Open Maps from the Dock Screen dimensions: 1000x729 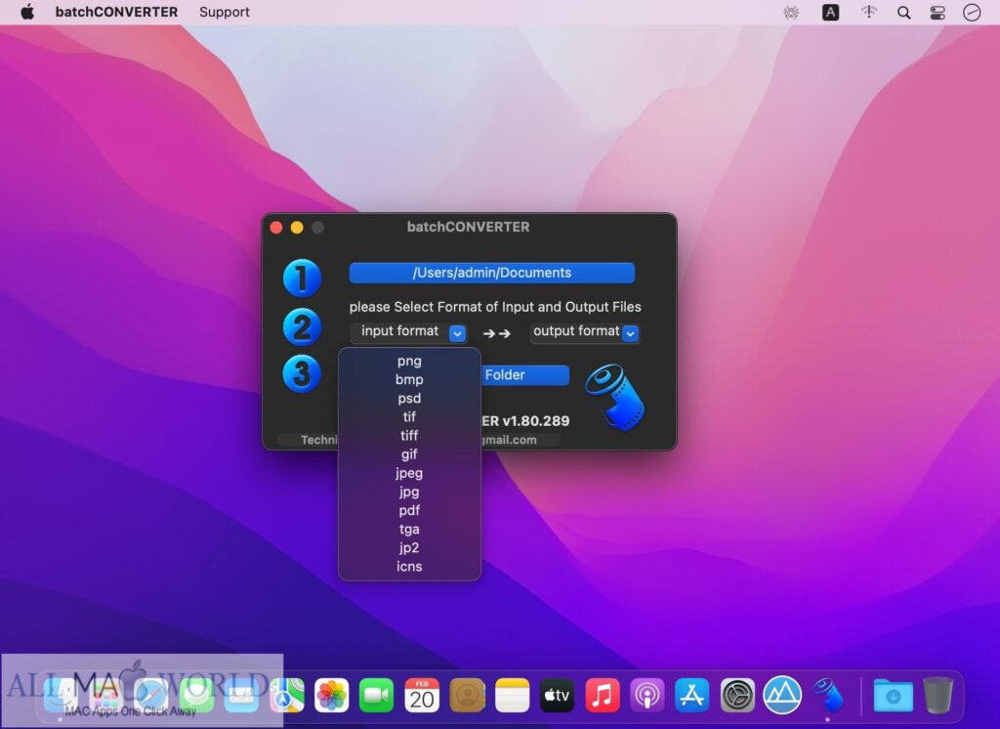pos(287,695)
